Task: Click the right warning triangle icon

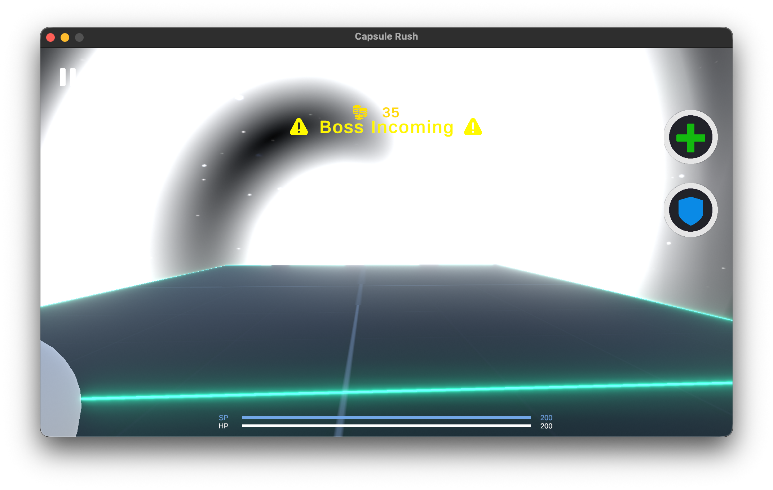Action: click(473, 127)
